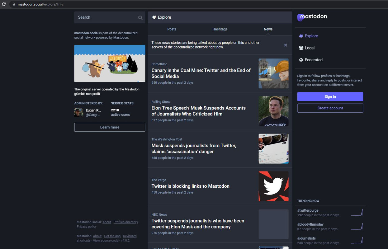The image size is (388, 249).
Task: Open the #bloodythursday trending hashtag
Action: point(310,224)
